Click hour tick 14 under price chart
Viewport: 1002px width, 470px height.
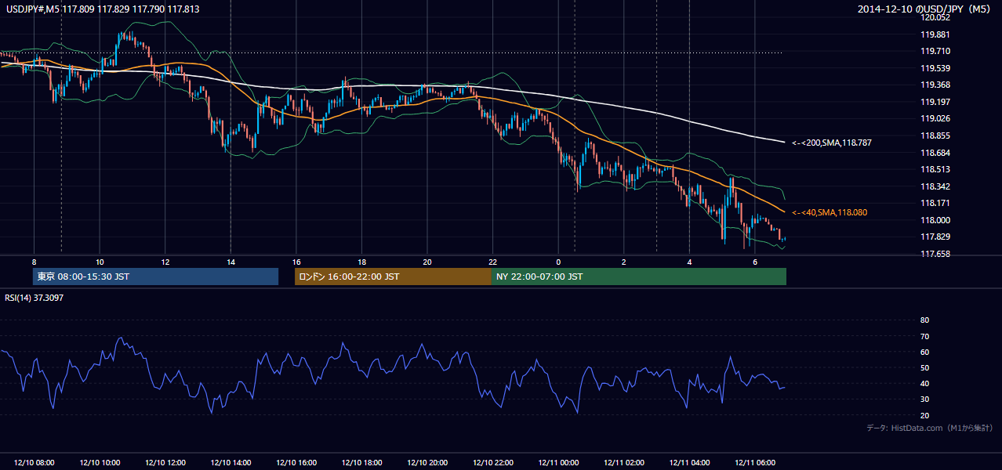[x=231, y=262]
